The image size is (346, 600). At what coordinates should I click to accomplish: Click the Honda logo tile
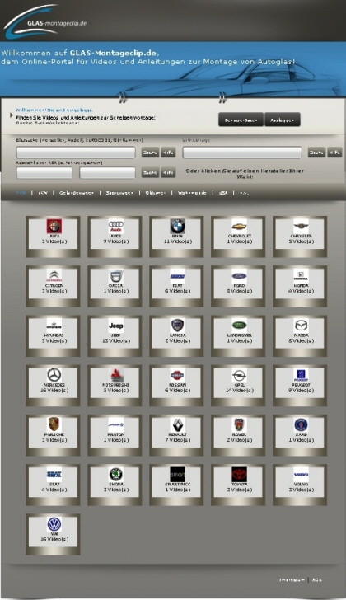[x=300, y=286]
